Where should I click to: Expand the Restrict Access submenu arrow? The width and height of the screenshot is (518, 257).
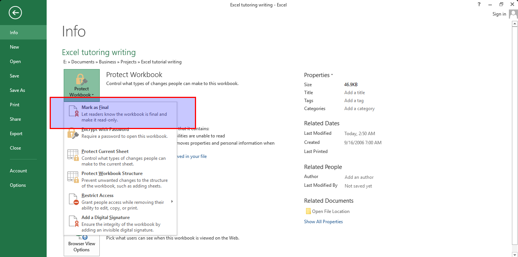(172, 202)
